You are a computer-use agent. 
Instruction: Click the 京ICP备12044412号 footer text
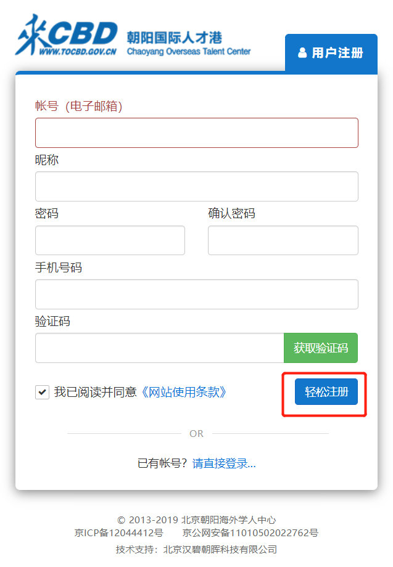tap(118, 532)
